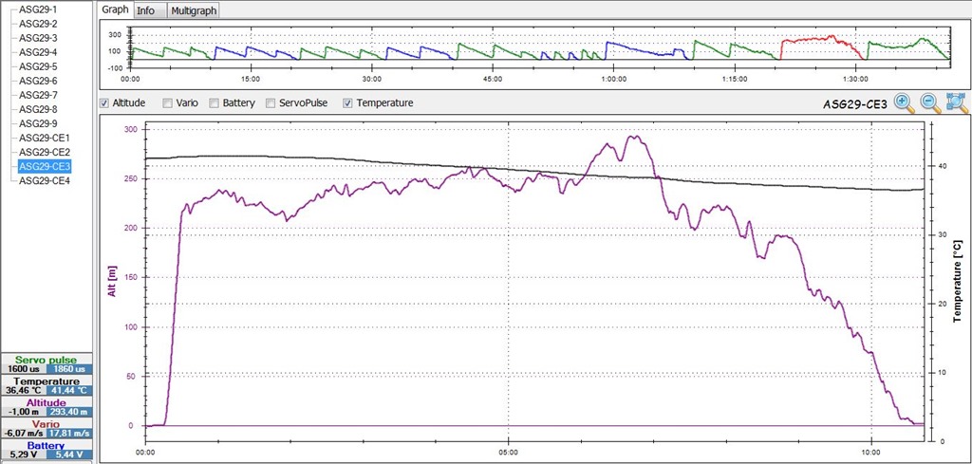The image size is (972, 464).
Task: Click the zoom in magnifier icon
Action: click(x=903, y=103)
